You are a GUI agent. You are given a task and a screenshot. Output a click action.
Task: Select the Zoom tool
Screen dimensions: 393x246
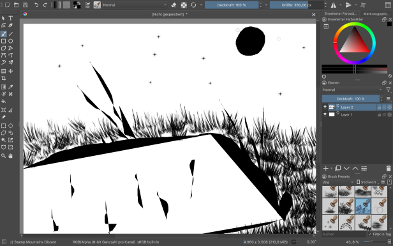[x=4, y=156]
